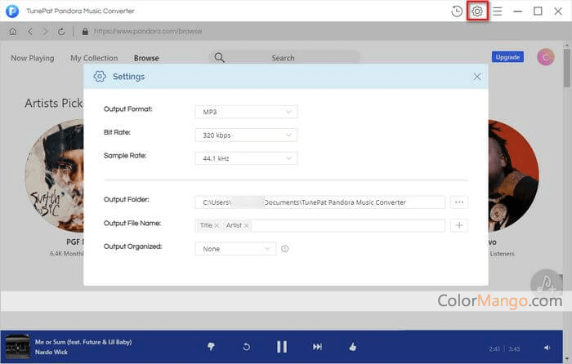Image resolution: width=572 pixels, height=364 pixels.
Task: Switch to the My Collection tab
Action: (x=94, y=58)
